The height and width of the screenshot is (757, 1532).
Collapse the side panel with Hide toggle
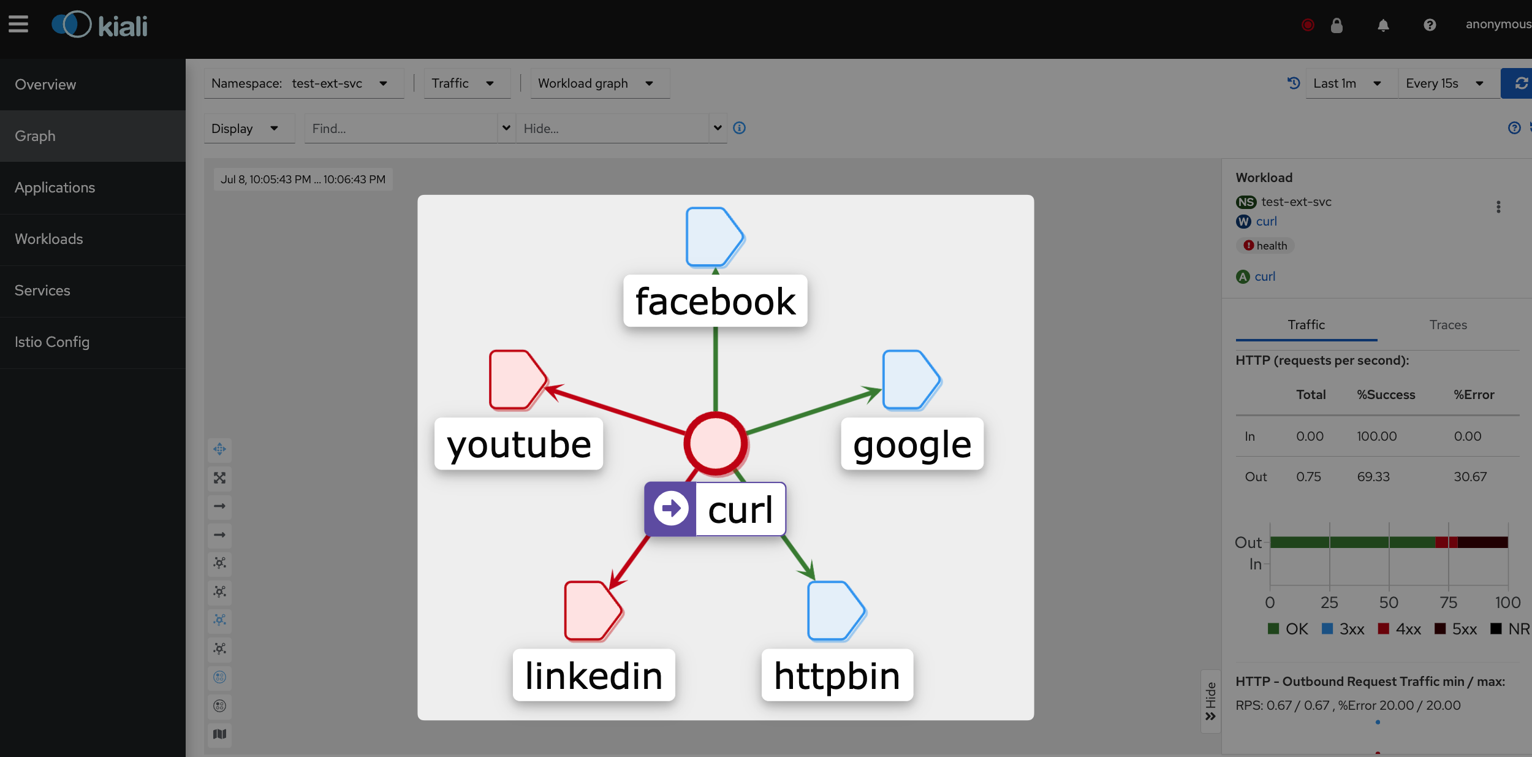(x=1210, y=701)
